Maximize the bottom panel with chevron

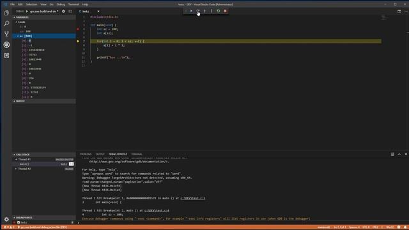click(399, 155)
